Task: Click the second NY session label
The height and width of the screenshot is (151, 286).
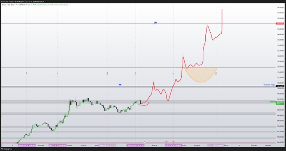Action: 173,74
